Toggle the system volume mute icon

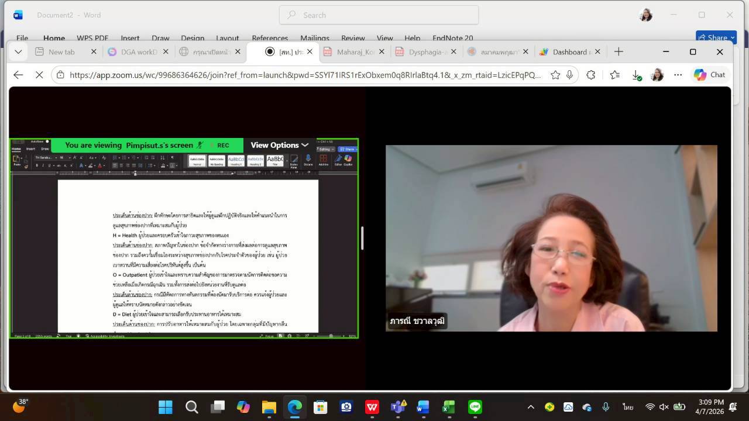tap(664, 407)
